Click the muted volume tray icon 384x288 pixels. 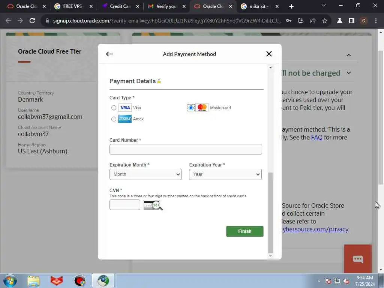pyautogui.click(x=346, y=281)
